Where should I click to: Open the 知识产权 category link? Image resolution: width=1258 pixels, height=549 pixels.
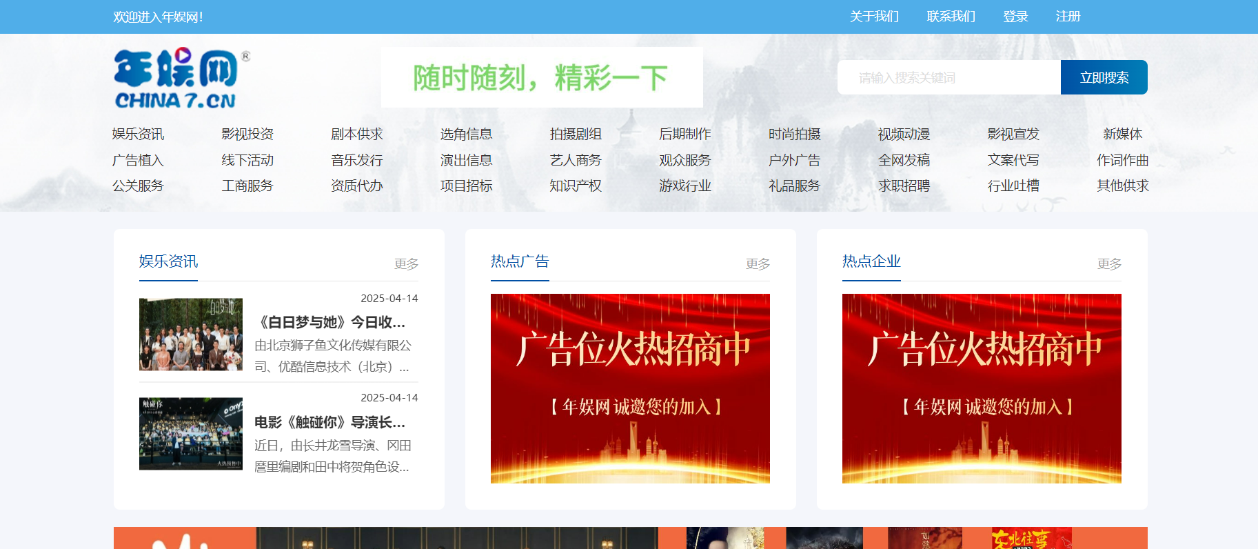576,186
